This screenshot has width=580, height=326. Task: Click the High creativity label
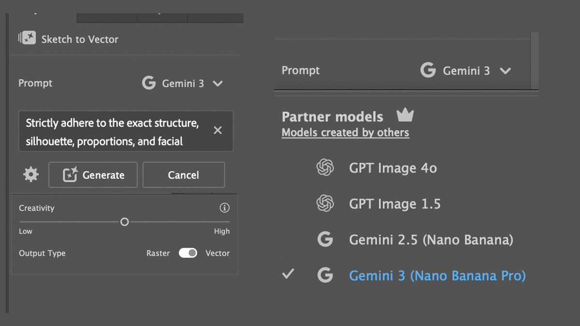[222, 231]
